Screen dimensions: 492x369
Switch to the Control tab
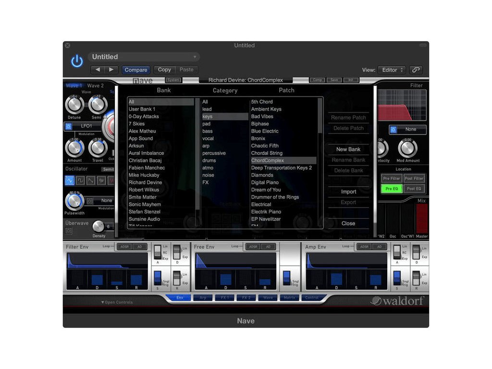tap(312, 297)
